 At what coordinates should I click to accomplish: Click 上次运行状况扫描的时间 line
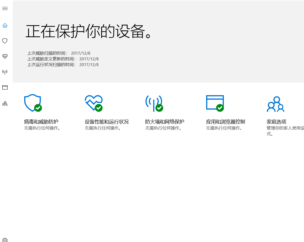pos(63,65)
